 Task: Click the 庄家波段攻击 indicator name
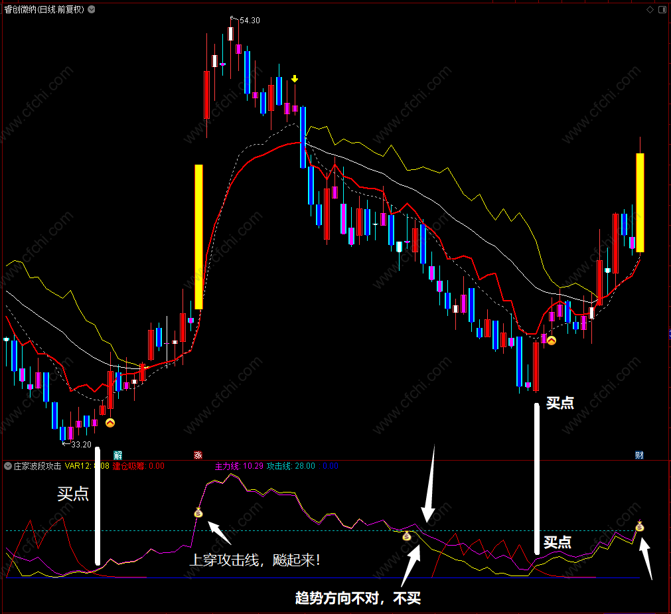37,466
